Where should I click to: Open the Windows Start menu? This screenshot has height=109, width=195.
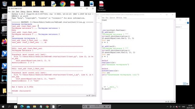point(3,107)
